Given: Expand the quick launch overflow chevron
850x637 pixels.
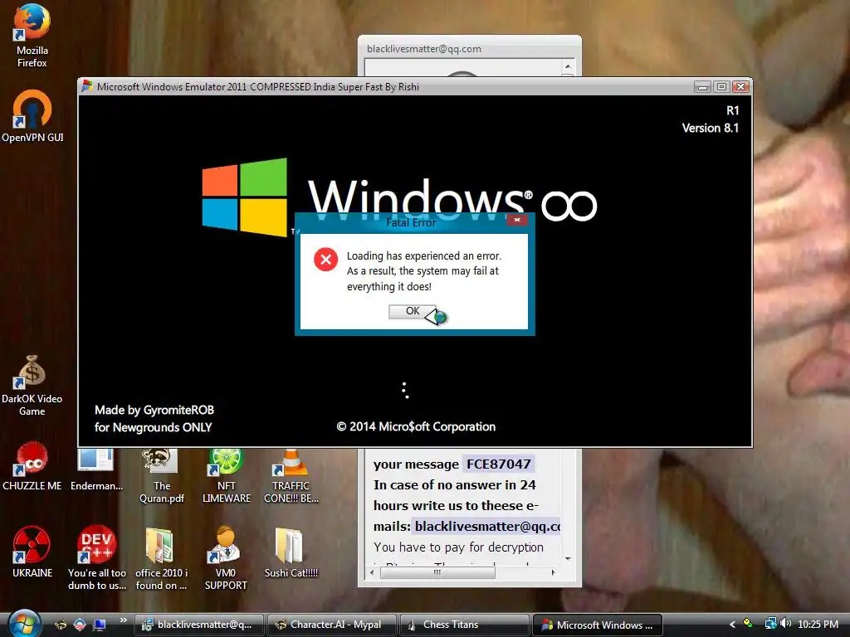Looking at the screenshot, I should tap(123, 620).
